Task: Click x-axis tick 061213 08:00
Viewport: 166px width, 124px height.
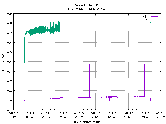Action: [x=95, y=115]
